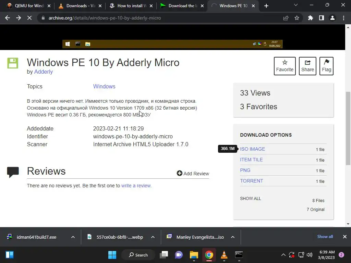The width and height of the screenshot is (351, 263).
Task: Open the Chrome profile menu
Action: pos(332,18)
